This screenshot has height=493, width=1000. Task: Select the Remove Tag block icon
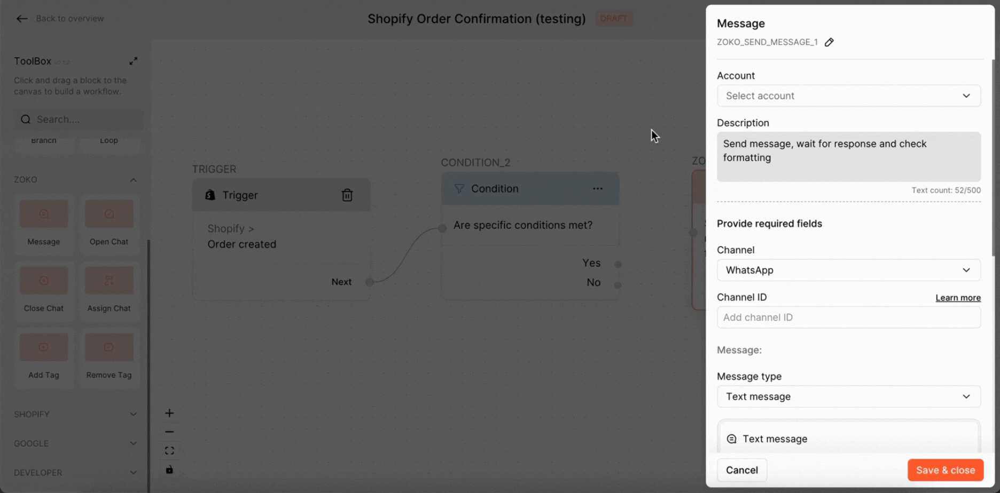109,347
